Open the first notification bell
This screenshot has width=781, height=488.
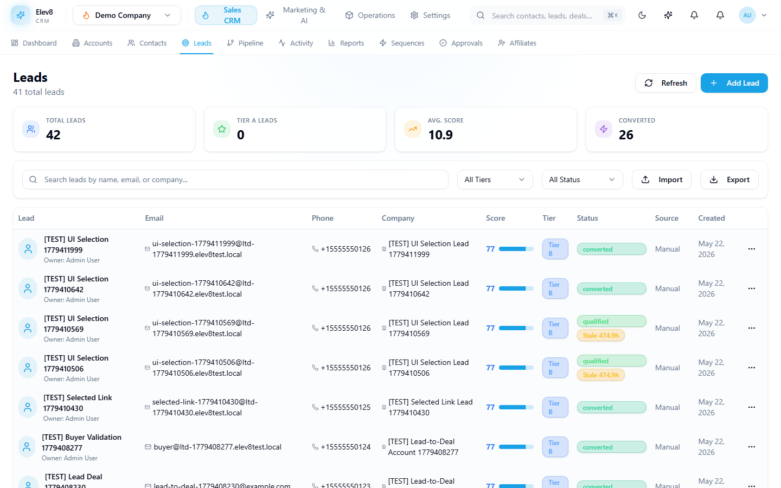tap(694, 15)
